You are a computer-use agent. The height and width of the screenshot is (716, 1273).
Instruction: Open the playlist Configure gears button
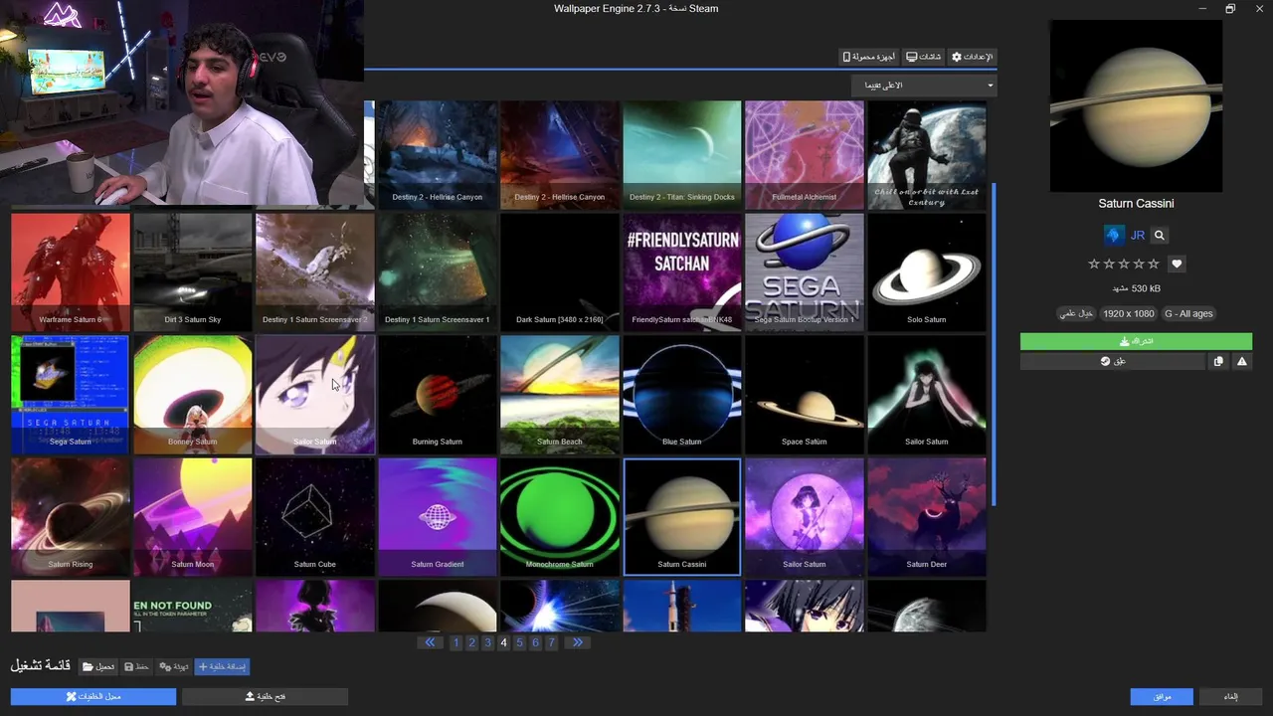pos(174,666)
